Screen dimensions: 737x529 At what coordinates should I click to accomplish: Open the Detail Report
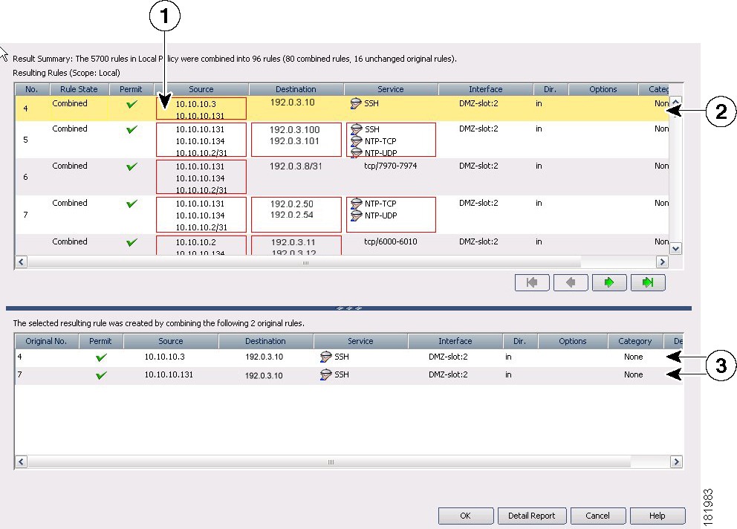click(532, 516)
